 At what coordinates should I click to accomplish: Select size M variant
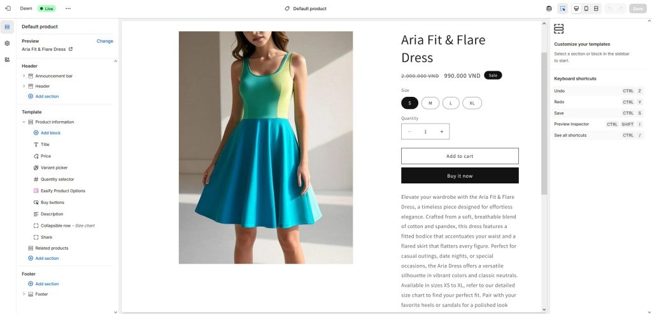coord(430,103)
